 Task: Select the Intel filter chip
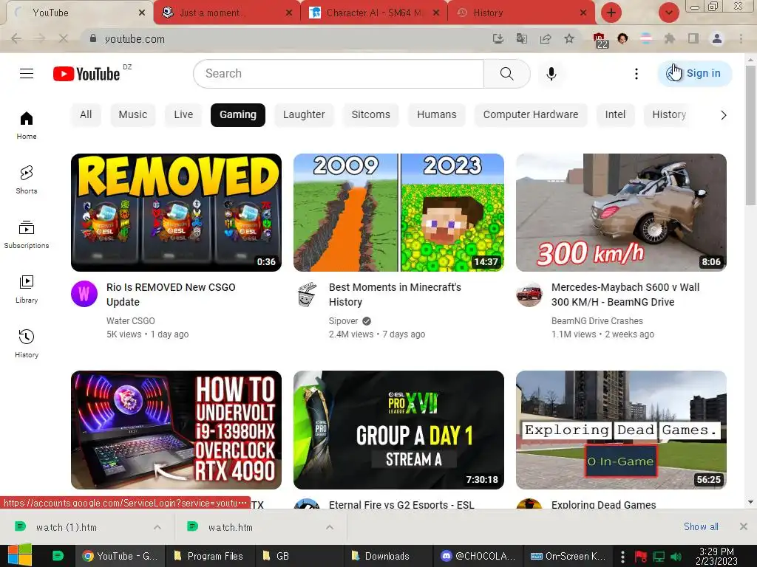coord(615,114)
